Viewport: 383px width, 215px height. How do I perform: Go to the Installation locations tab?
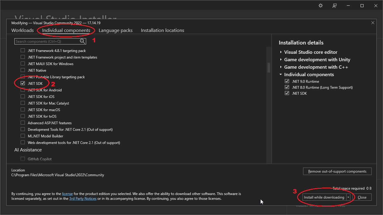click(x=162, y=30)
